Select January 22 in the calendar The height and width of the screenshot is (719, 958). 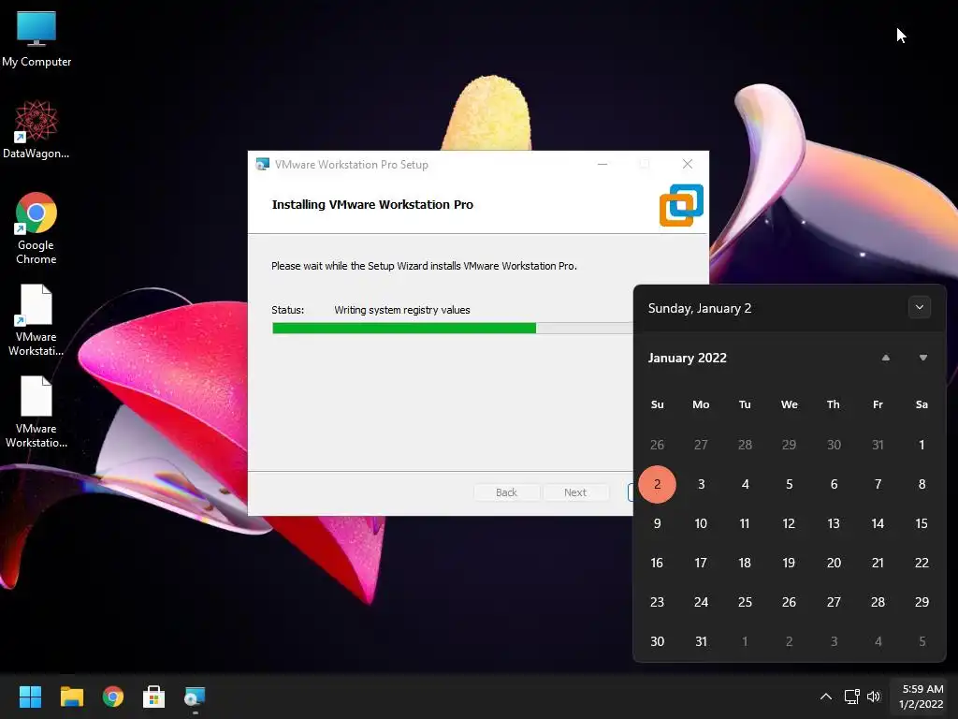(x=922, y=563)
